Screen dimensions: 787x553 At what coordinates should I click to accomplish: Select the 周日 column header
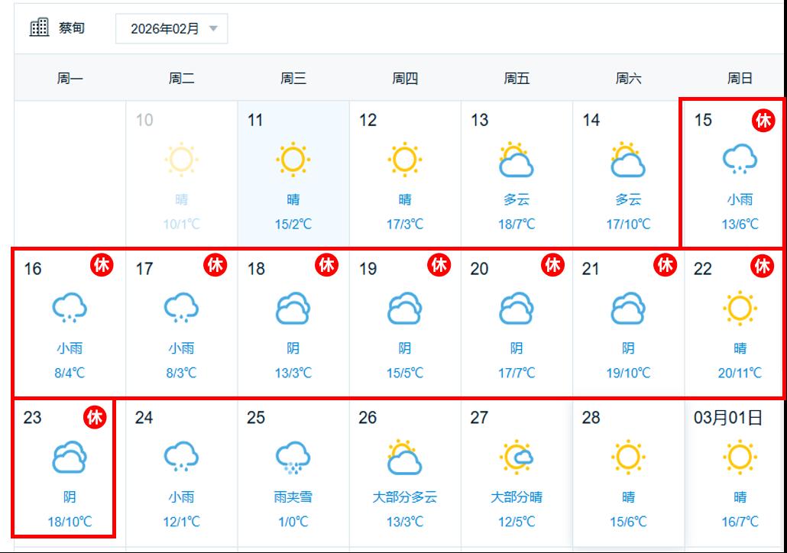pos(740,78)
